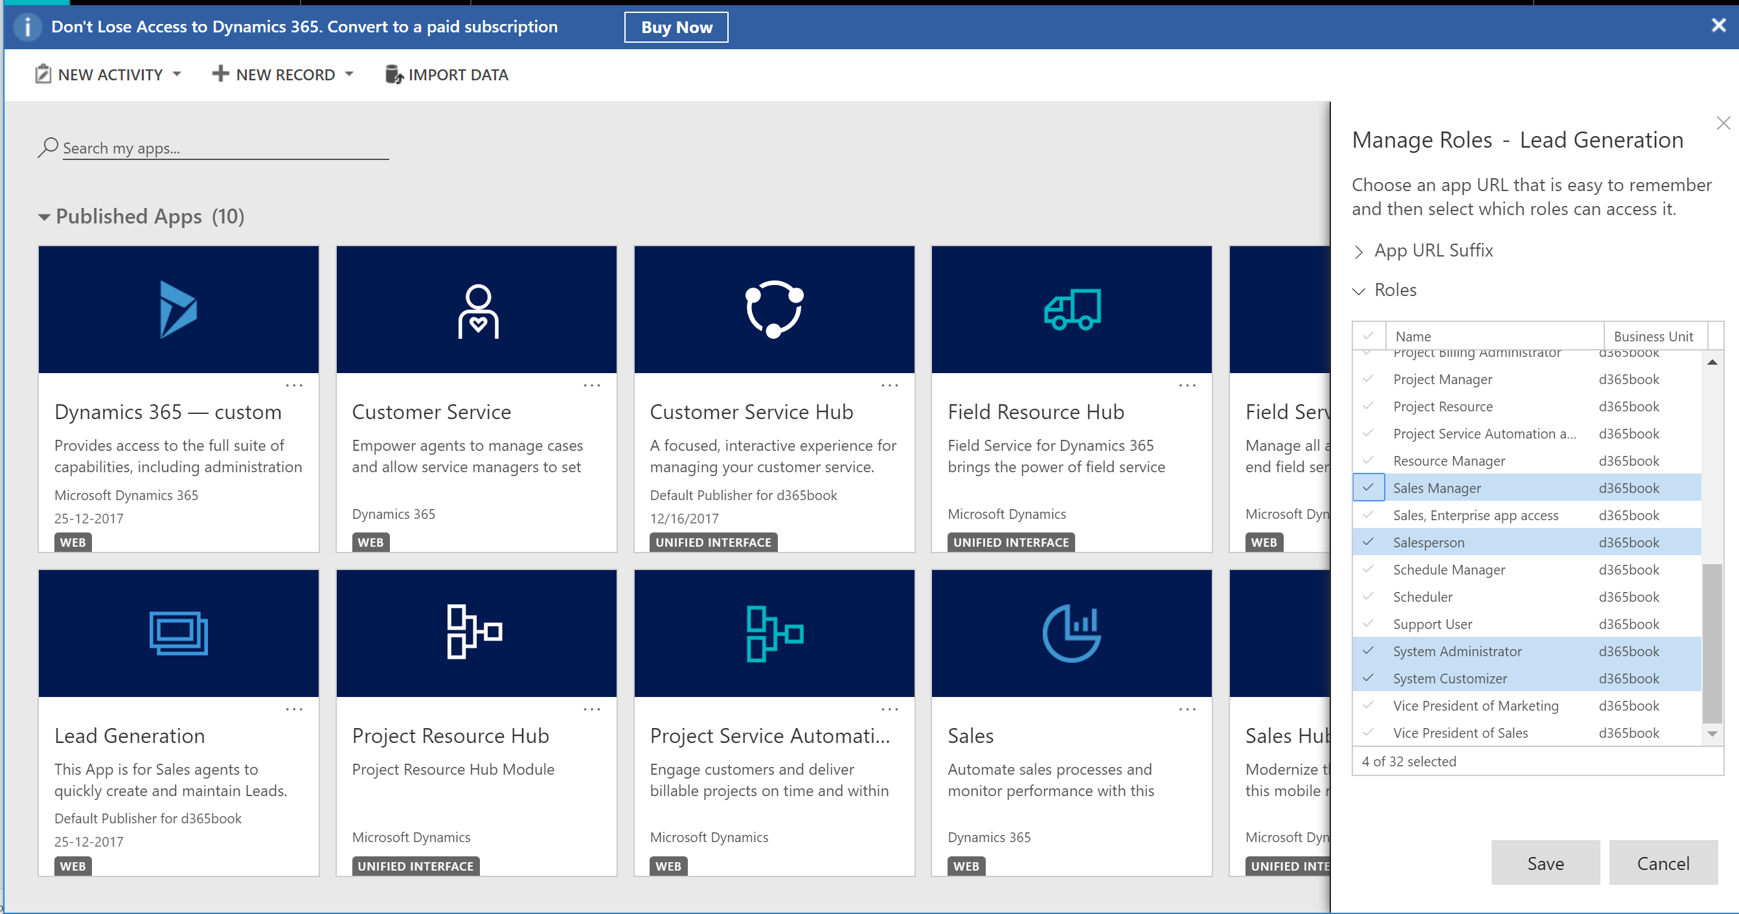Check the Resource Manager role

1369,461
